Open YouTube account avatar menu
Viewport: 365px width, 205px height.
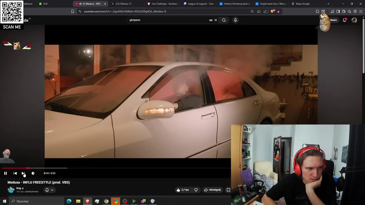point(354,20)
